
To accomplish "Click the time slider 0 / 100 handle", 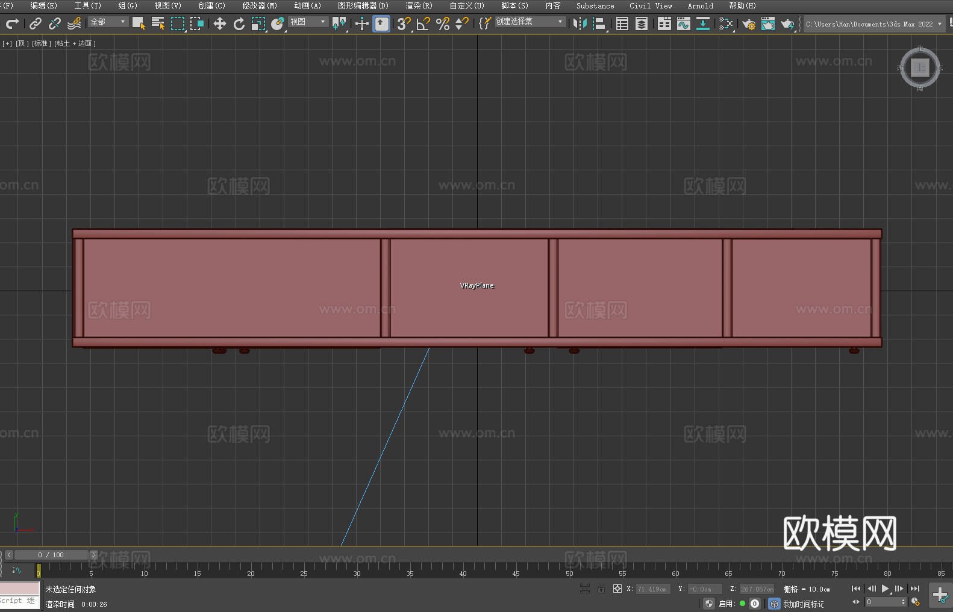I will tap(51, 555).
